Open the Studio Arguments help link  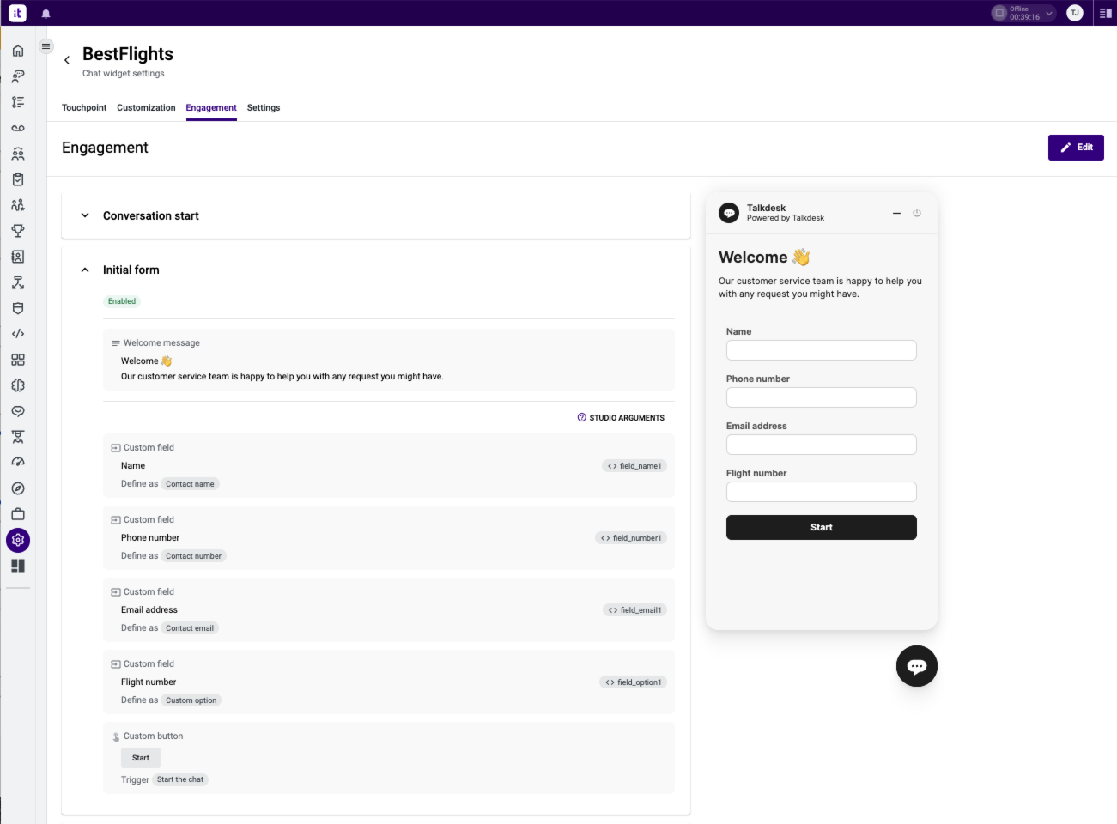pyautogui.click(x=621, y=418)
